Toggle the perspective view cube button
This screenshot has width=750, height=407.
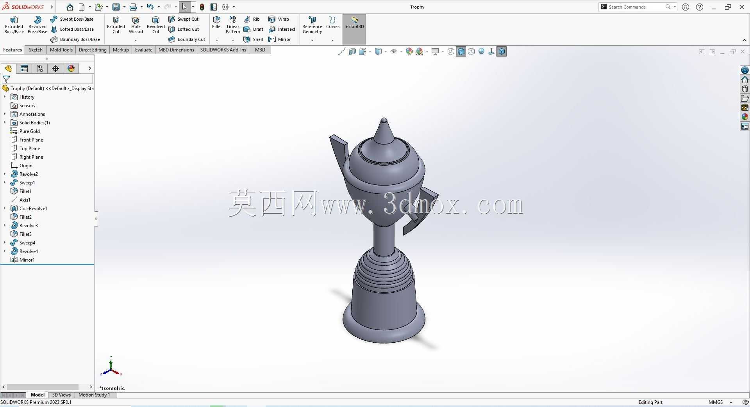[x=502, y=51]
